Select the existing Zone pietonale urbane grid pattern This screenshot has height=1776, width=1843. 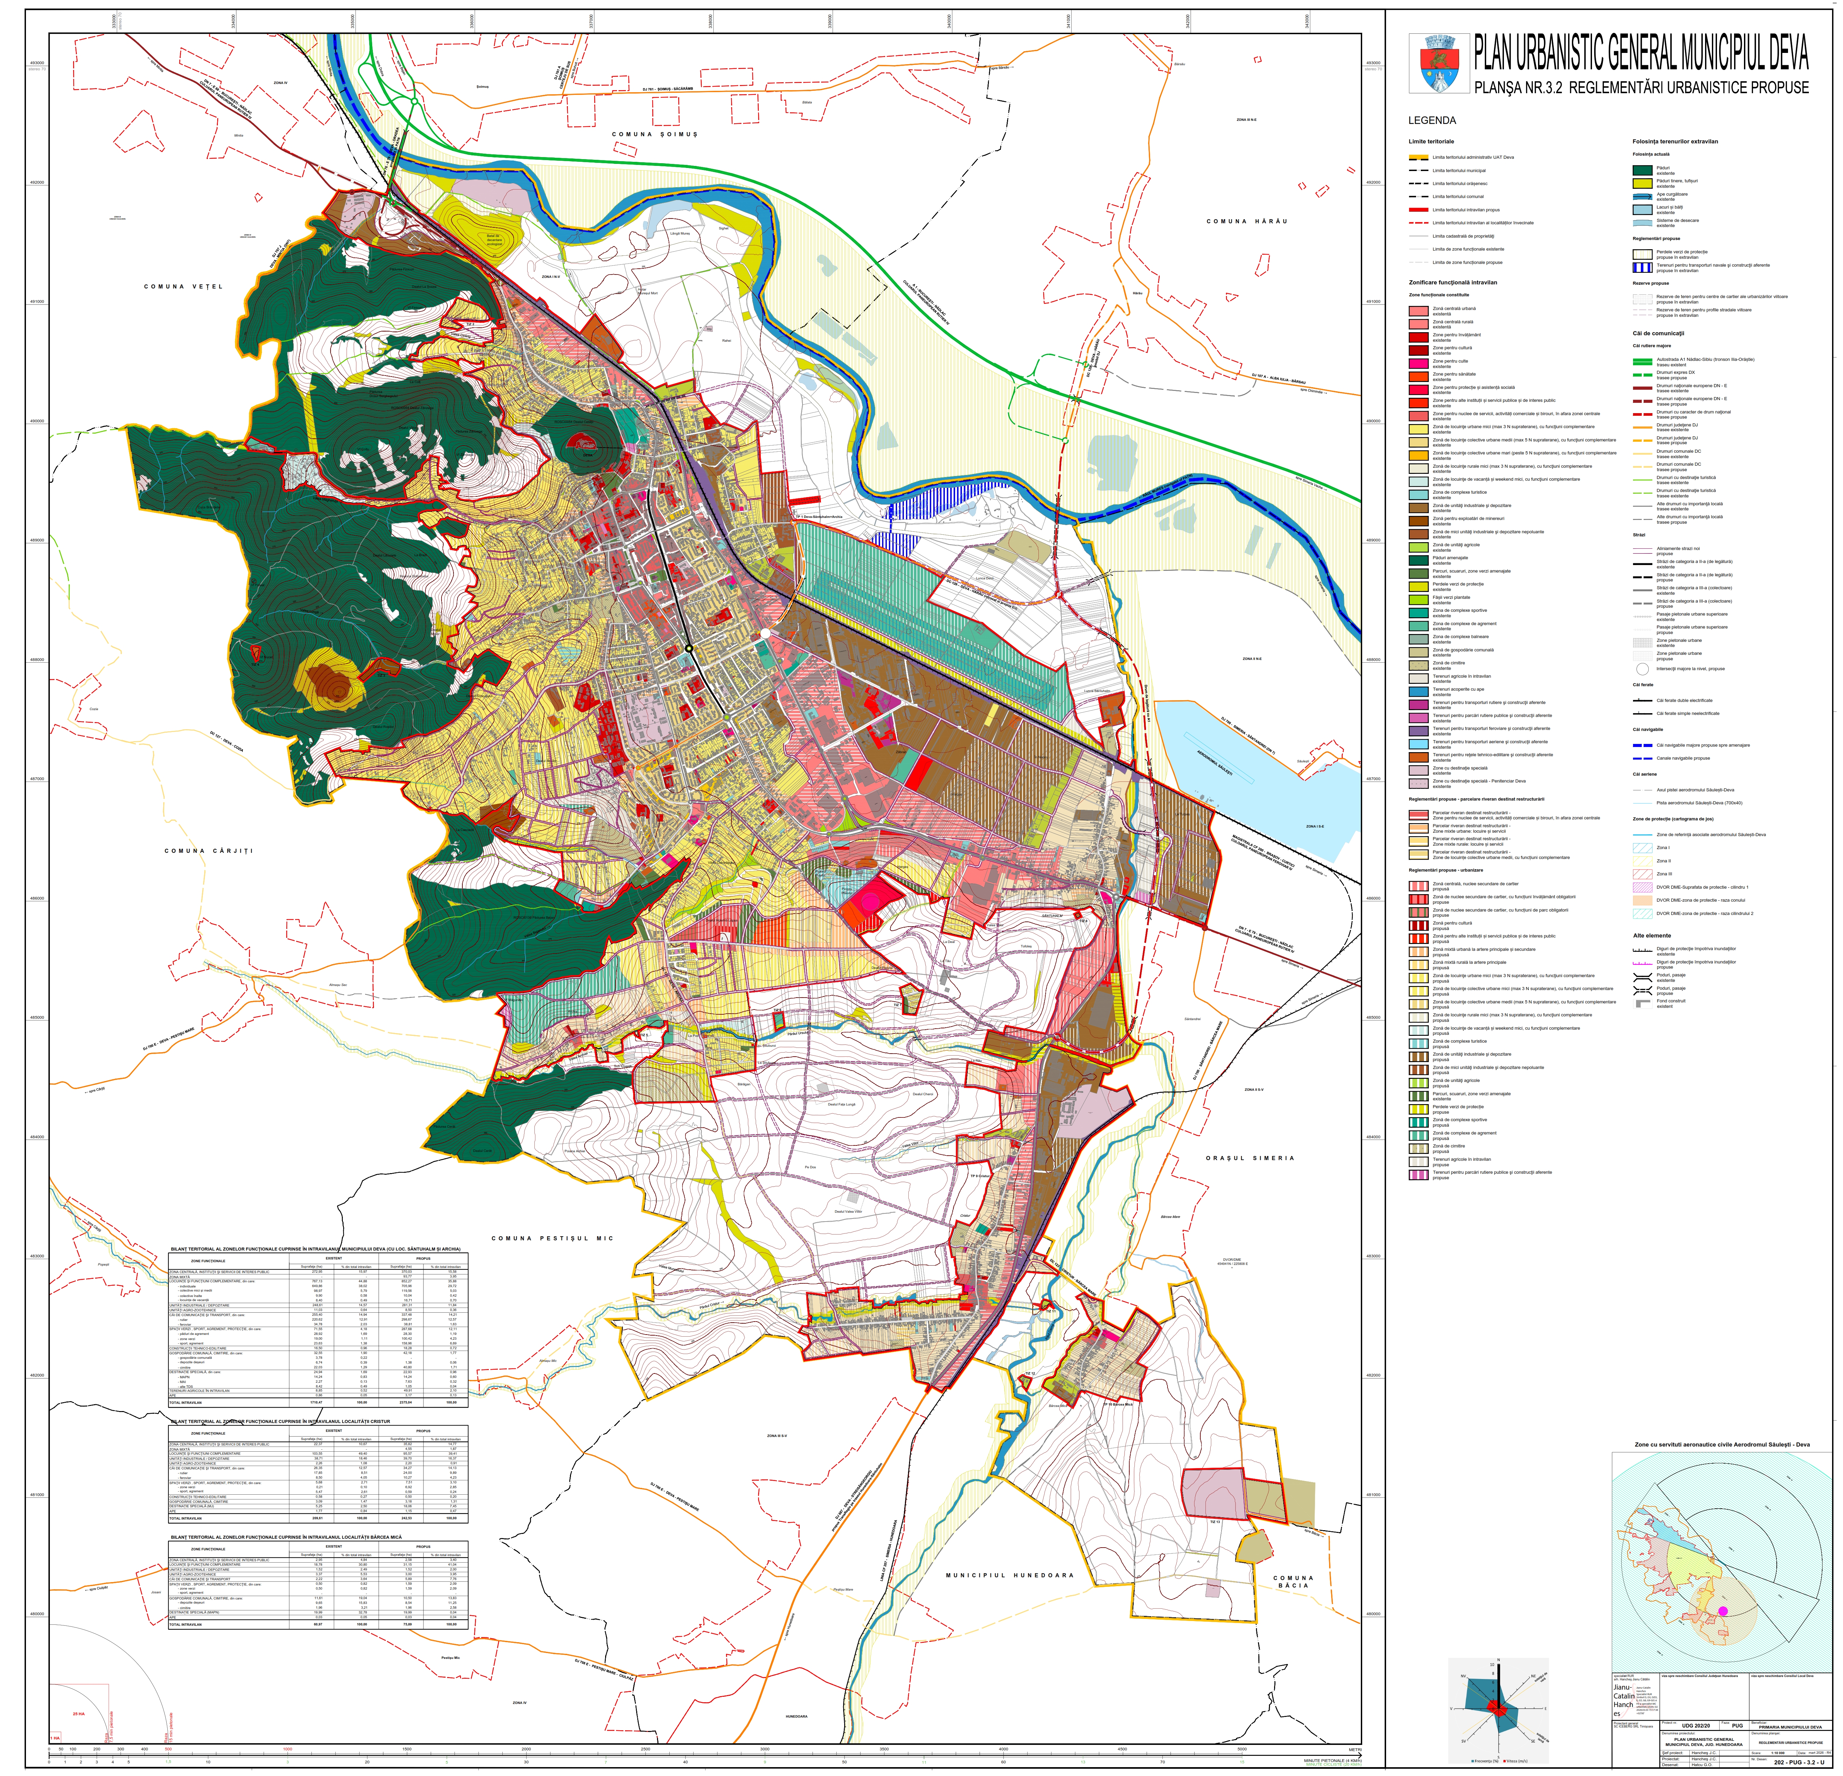click(1642, 643)
